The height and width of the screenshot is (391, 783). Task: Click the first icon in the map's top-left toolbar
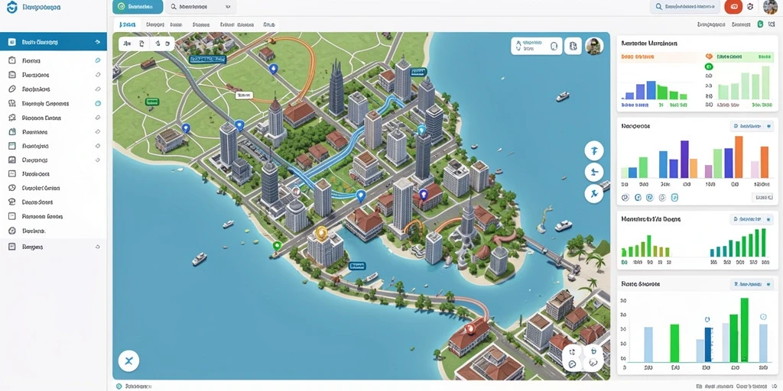click(x=128, y=44)
